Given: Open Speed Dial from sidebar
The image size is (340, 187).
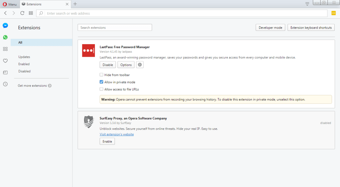Looking at the screenshot, I should click(x=5, y=49).
